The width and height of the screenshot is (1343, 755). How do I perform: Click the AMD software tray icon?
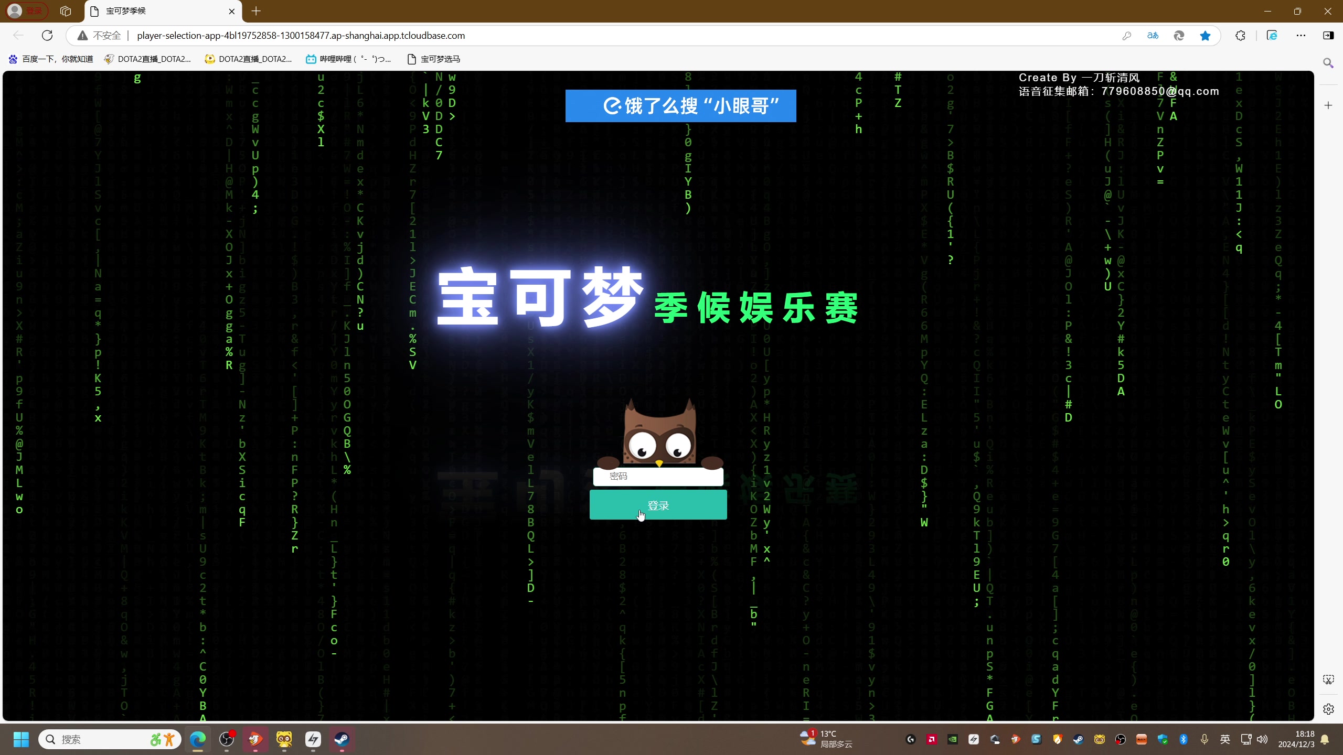point(932,739)
